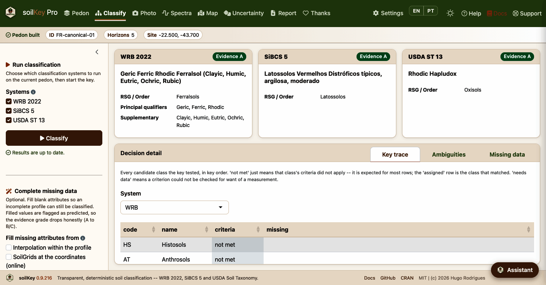Uncheck the WRB 2022 system checkbox
Viewport: 546px width, 285px height.
(9, 101)
